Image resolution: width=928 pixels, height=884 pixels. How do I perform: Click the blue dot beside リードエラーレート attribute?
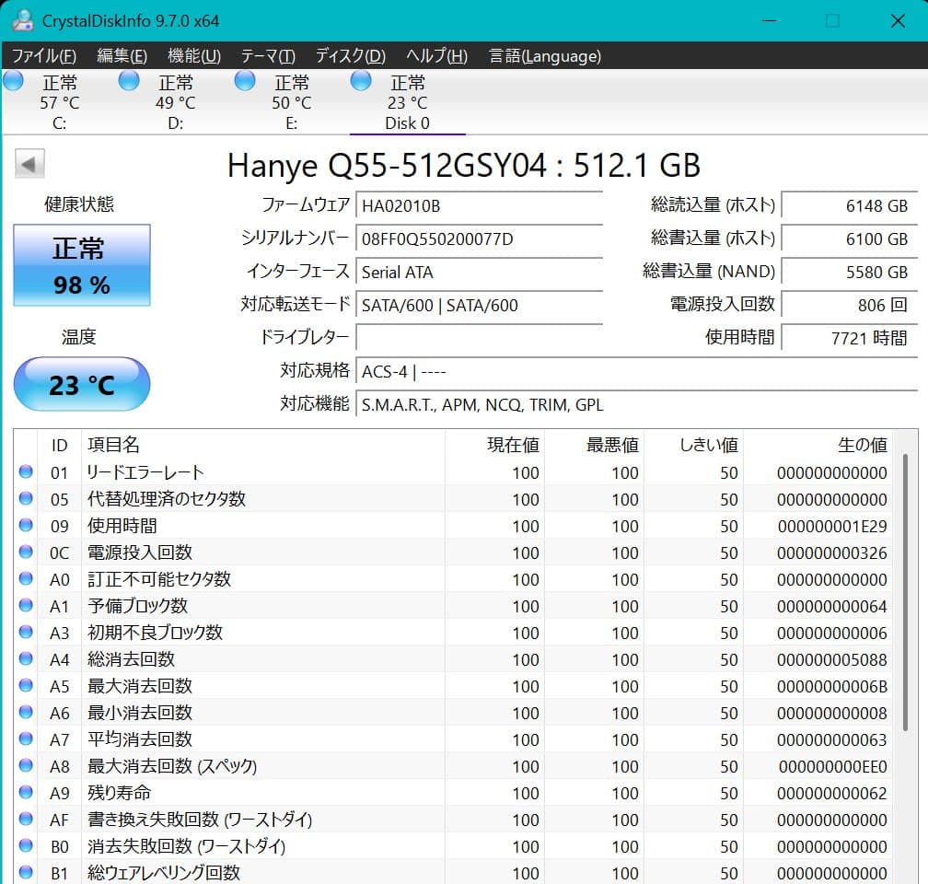27,472
